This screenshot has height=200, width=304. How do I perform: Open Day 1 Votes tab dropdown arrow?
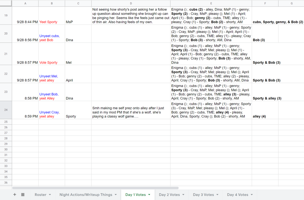[x=149, y=195]
